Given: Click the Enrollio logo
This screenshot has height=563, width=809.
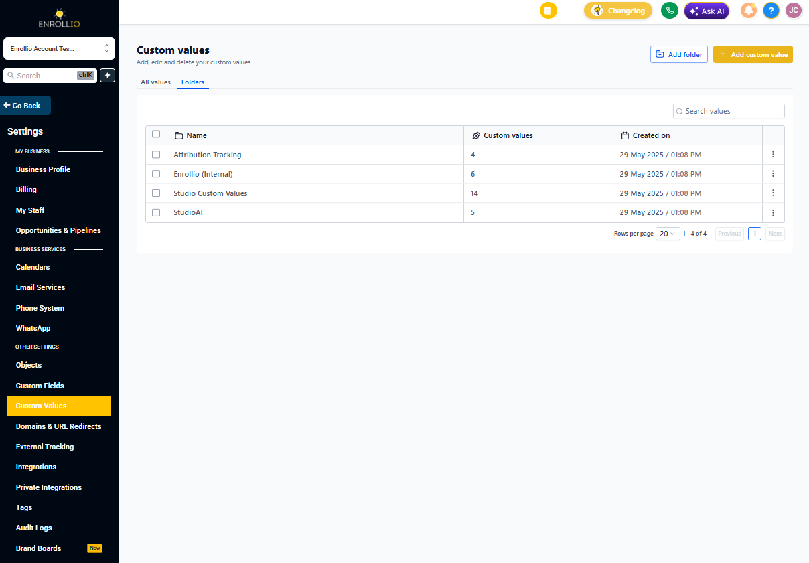Looking at the screenshot, I should click(x=60, y=19).
